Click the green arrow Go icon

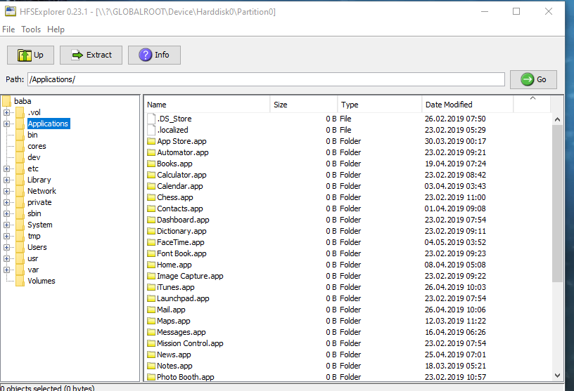point(528,79)
